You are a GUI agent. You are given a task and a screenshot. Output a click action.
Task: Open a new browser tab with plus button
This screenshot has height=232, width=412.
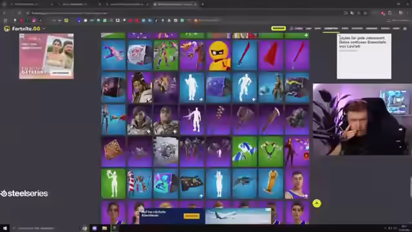(x=202, y=5)
